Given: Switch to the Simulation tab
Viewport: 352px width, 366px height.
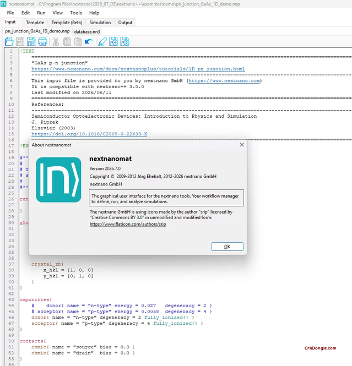Looking at the screenshot, I should coord(100,23).
